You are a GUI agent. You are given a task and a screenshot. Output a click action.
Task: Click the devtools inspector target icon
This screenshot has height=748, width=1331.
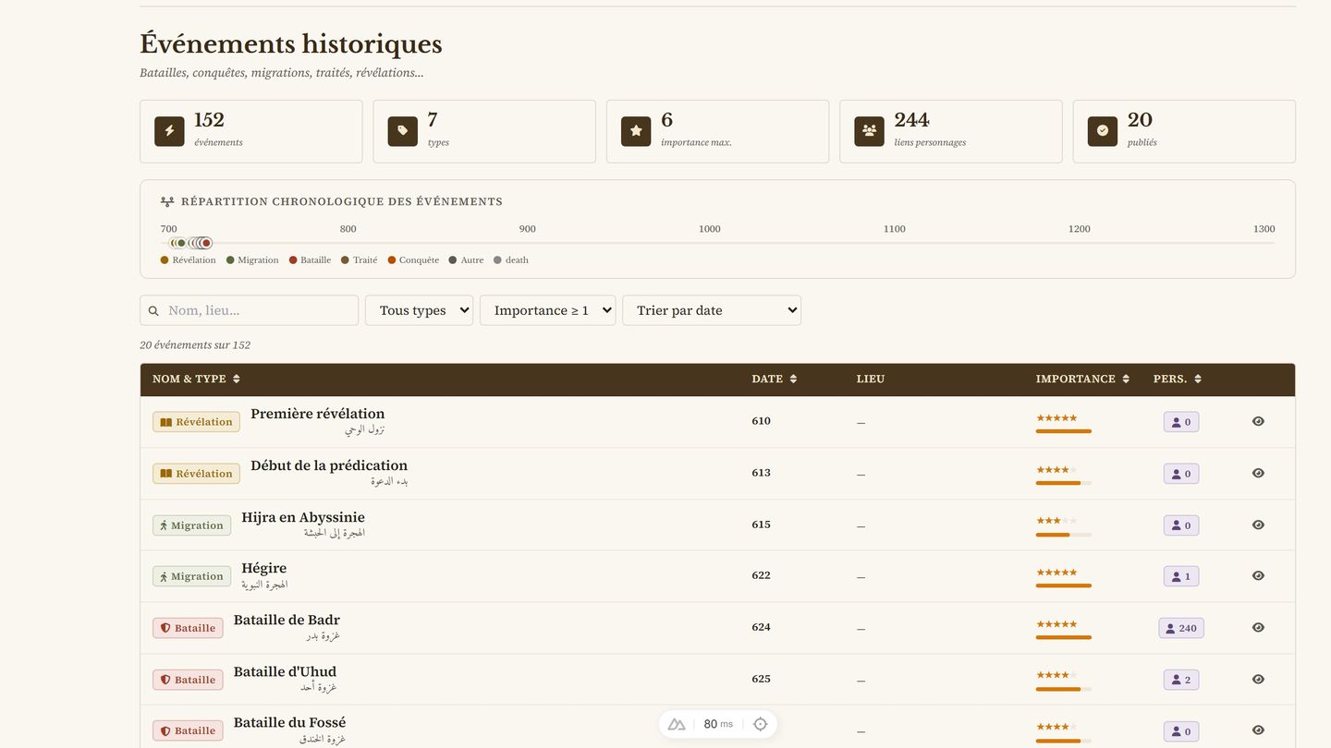pos(760,724)
